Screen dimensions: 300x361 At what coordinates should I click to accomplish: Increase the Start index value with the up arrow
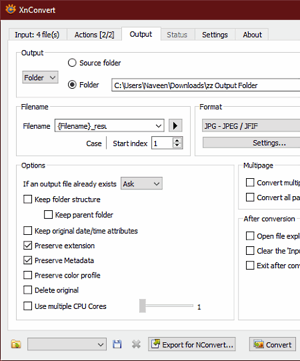(177, 140)
